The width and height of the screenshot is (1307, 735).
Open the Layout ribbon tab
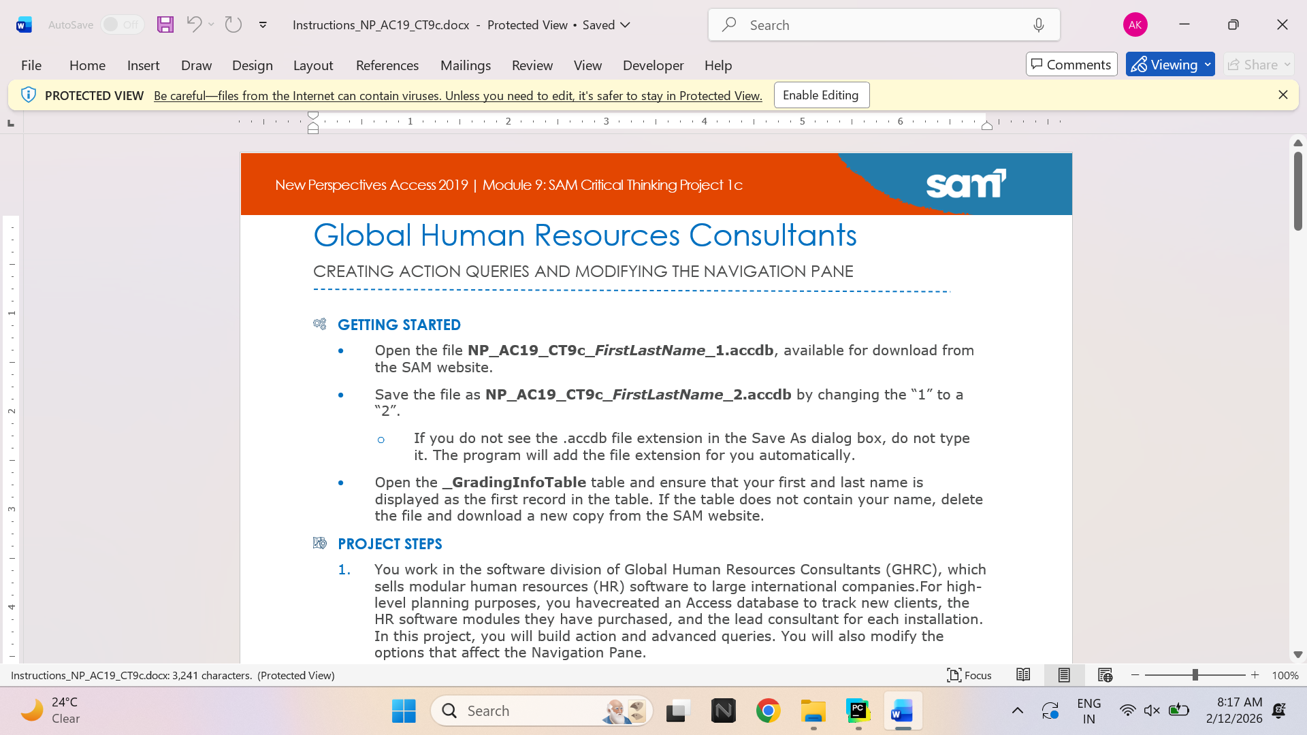click(313, 65)
